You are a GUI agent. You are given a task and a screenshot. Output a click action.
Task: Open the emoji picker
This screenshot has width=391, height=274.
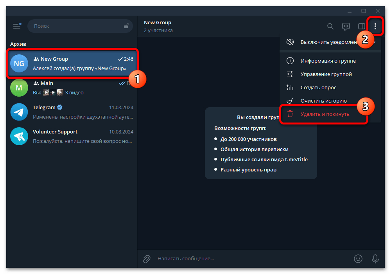tap(358, 259)
